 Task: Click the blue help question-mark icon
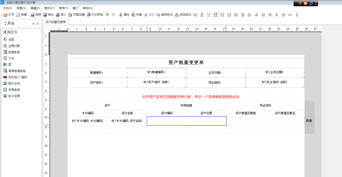click(311, 3)
